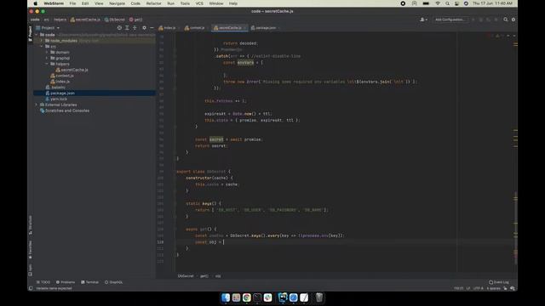
Task: Click the warning indicator in editor corner
Action: (x=497, y=36)
